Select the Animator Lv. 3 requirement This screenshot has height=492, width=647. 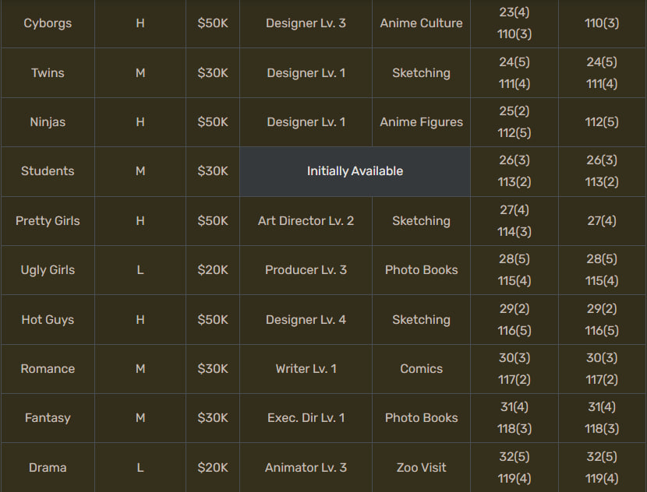[x=306, y=468]
